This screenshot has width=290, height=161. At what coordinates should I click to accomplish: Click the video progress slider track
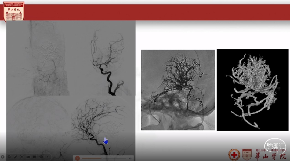pos(104,158)
